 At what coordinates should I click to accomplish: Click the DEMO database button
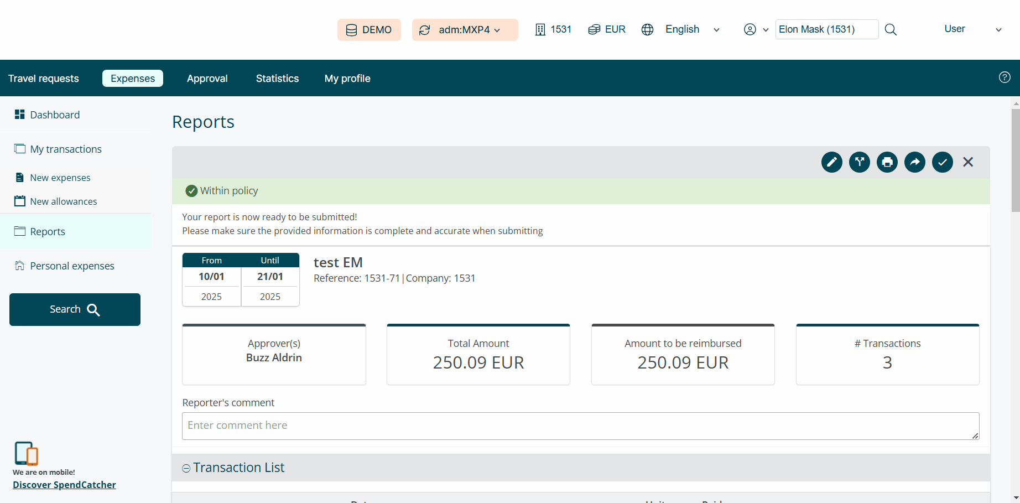click(x=369, y=30)
